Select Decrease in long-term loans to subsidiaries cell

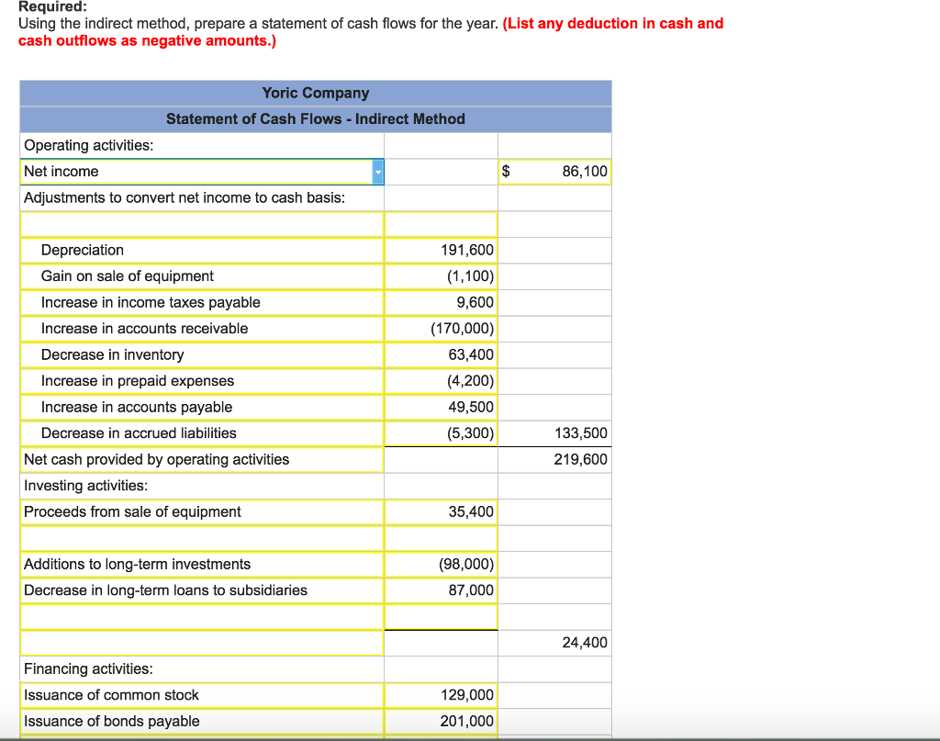[x=202, y=590]
